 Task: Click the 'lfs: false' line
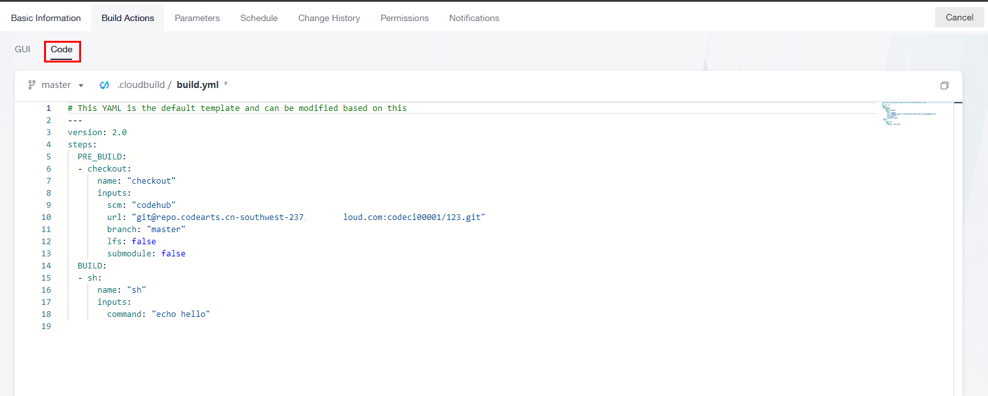pyautogui.click(x=132, y=242)
